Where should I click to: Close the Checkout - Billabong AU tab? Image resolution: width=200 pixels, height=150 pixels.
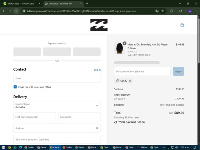(81, 4)
